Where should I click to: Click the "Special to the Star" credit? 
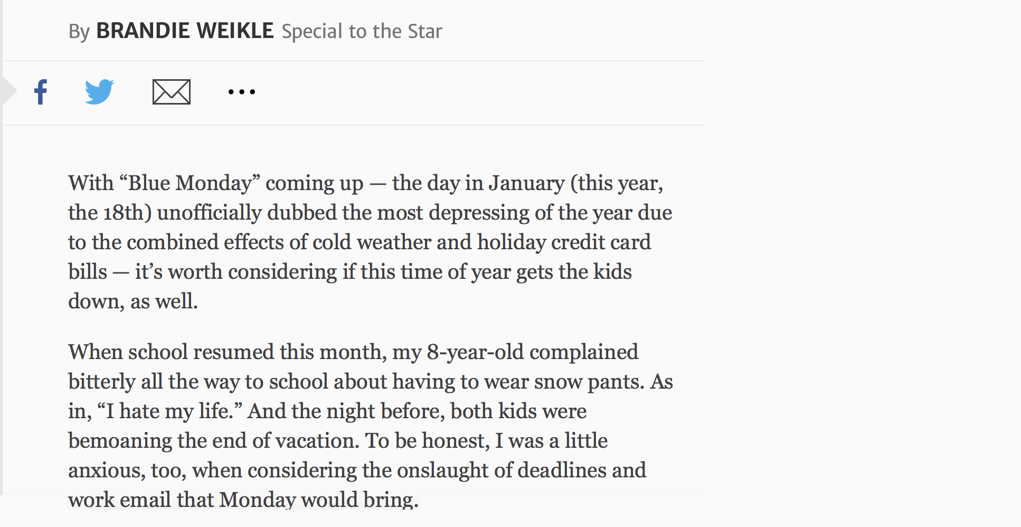(362, 32)
